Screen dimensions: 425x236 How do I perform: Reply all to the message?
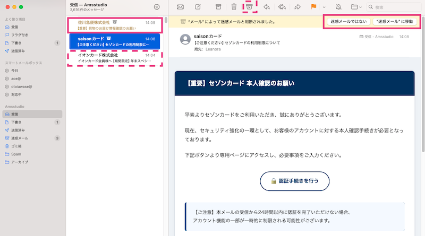click(x=282, y=7)
